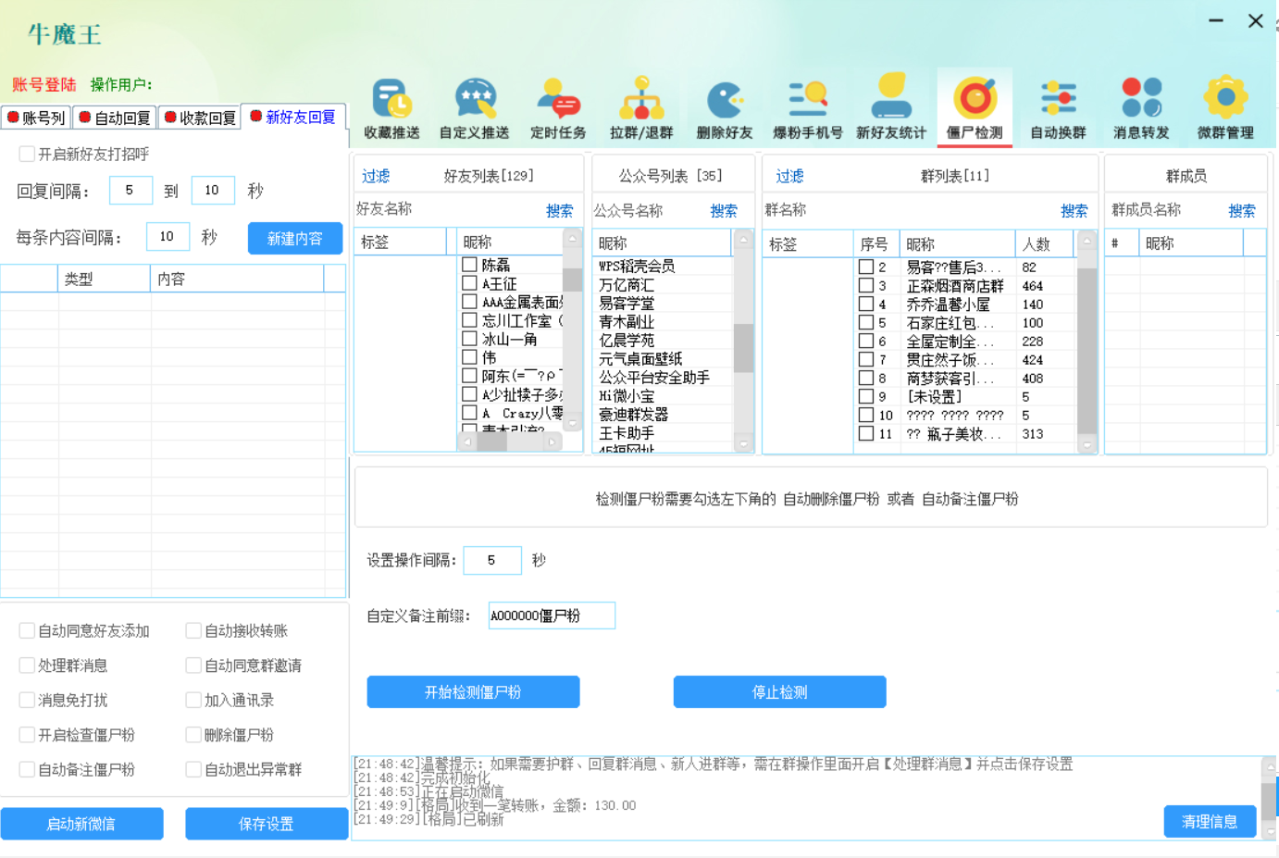Click 昵称 header in group member list
The image size is (1279, 858).
tap(1191, 242)
